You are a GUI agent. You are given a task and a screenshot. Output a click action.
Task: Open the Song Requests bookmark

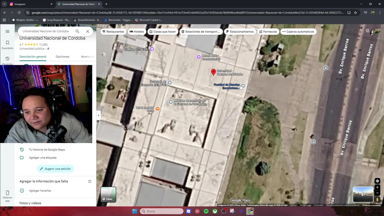56,20
